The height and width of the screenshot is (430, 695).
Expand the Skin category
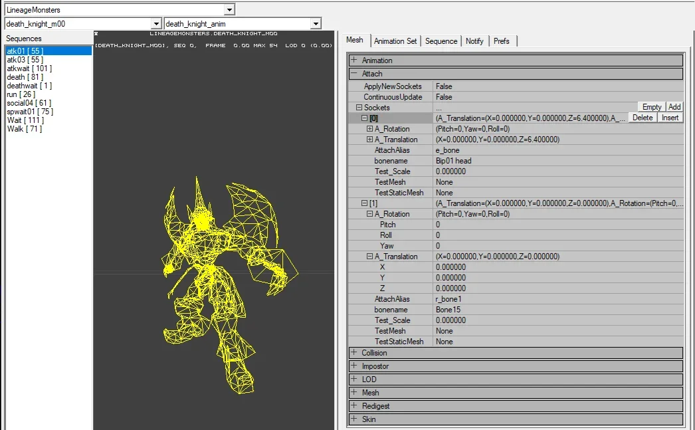pyautogui.click(x=353, y=419)
